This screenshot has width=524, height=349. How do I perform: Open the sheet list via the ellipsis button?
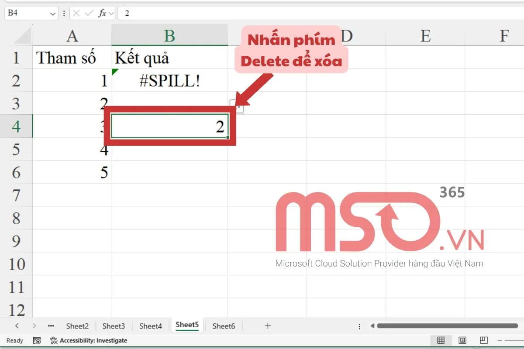tap(51, 325)
